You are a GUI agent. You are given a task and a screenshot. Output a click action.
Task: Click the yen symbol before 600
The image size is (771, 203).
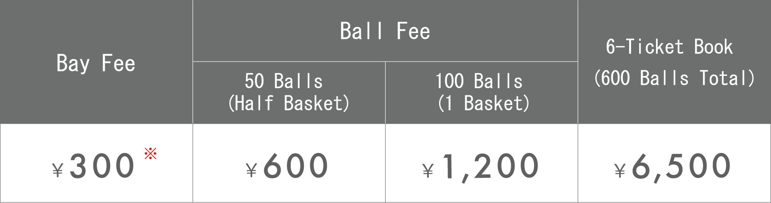[x=251, y=170]
